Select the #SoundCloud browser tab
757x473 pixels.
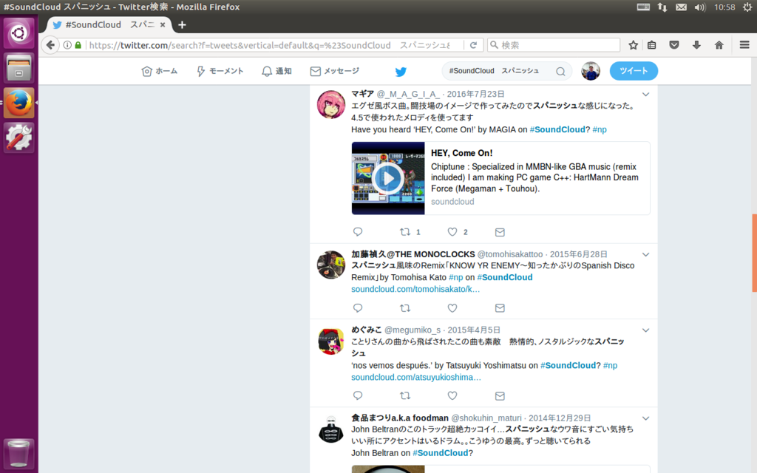(109, 24)
